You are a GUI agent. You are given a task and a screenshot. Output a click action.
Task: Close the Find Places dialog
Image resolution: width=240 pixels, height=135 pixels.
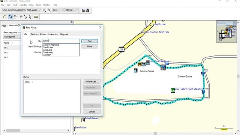pos(100,27)
